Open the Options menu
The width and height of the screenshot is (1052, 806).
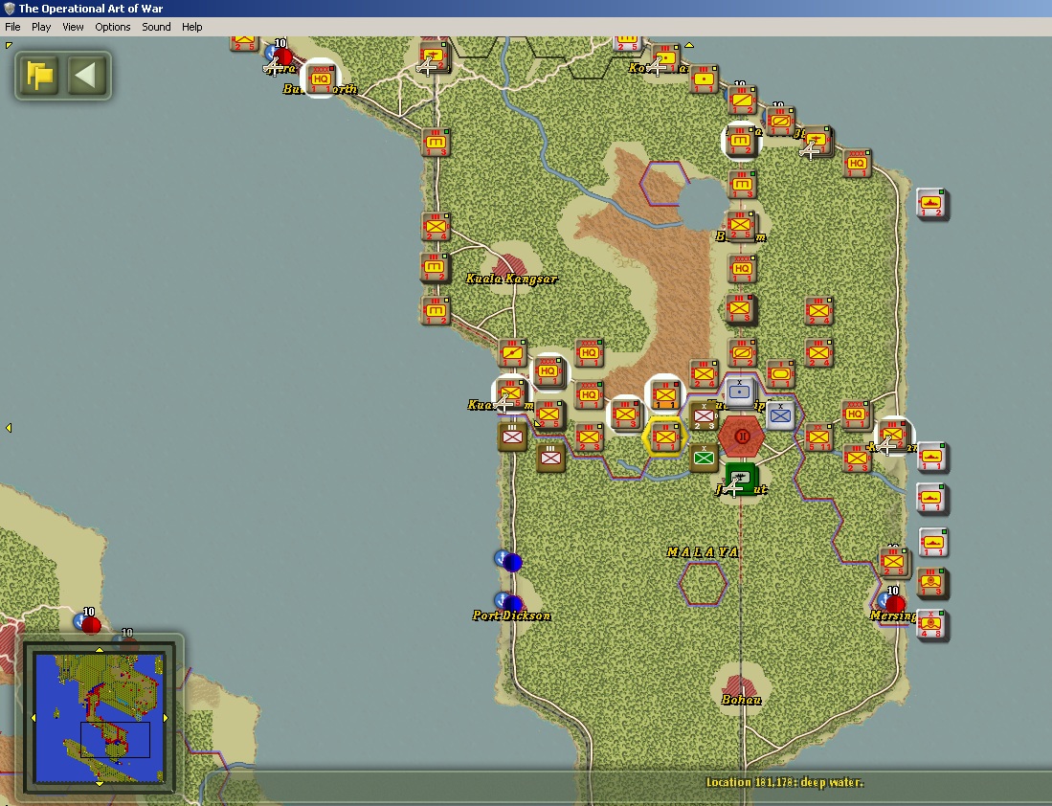pos(113,27)
